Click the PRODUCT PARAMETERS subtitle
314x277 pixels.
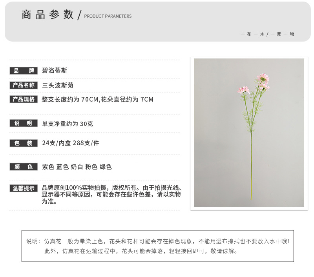pyautogui.click(x=108, y=16)
